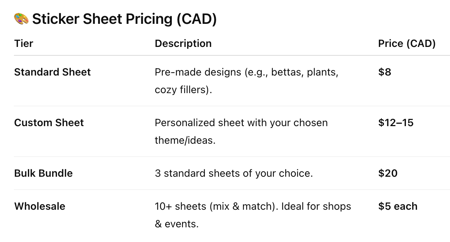This screenshot has width=450, height=242.
Task: Click the $12–15 price cell
Action: pos(396,123)
